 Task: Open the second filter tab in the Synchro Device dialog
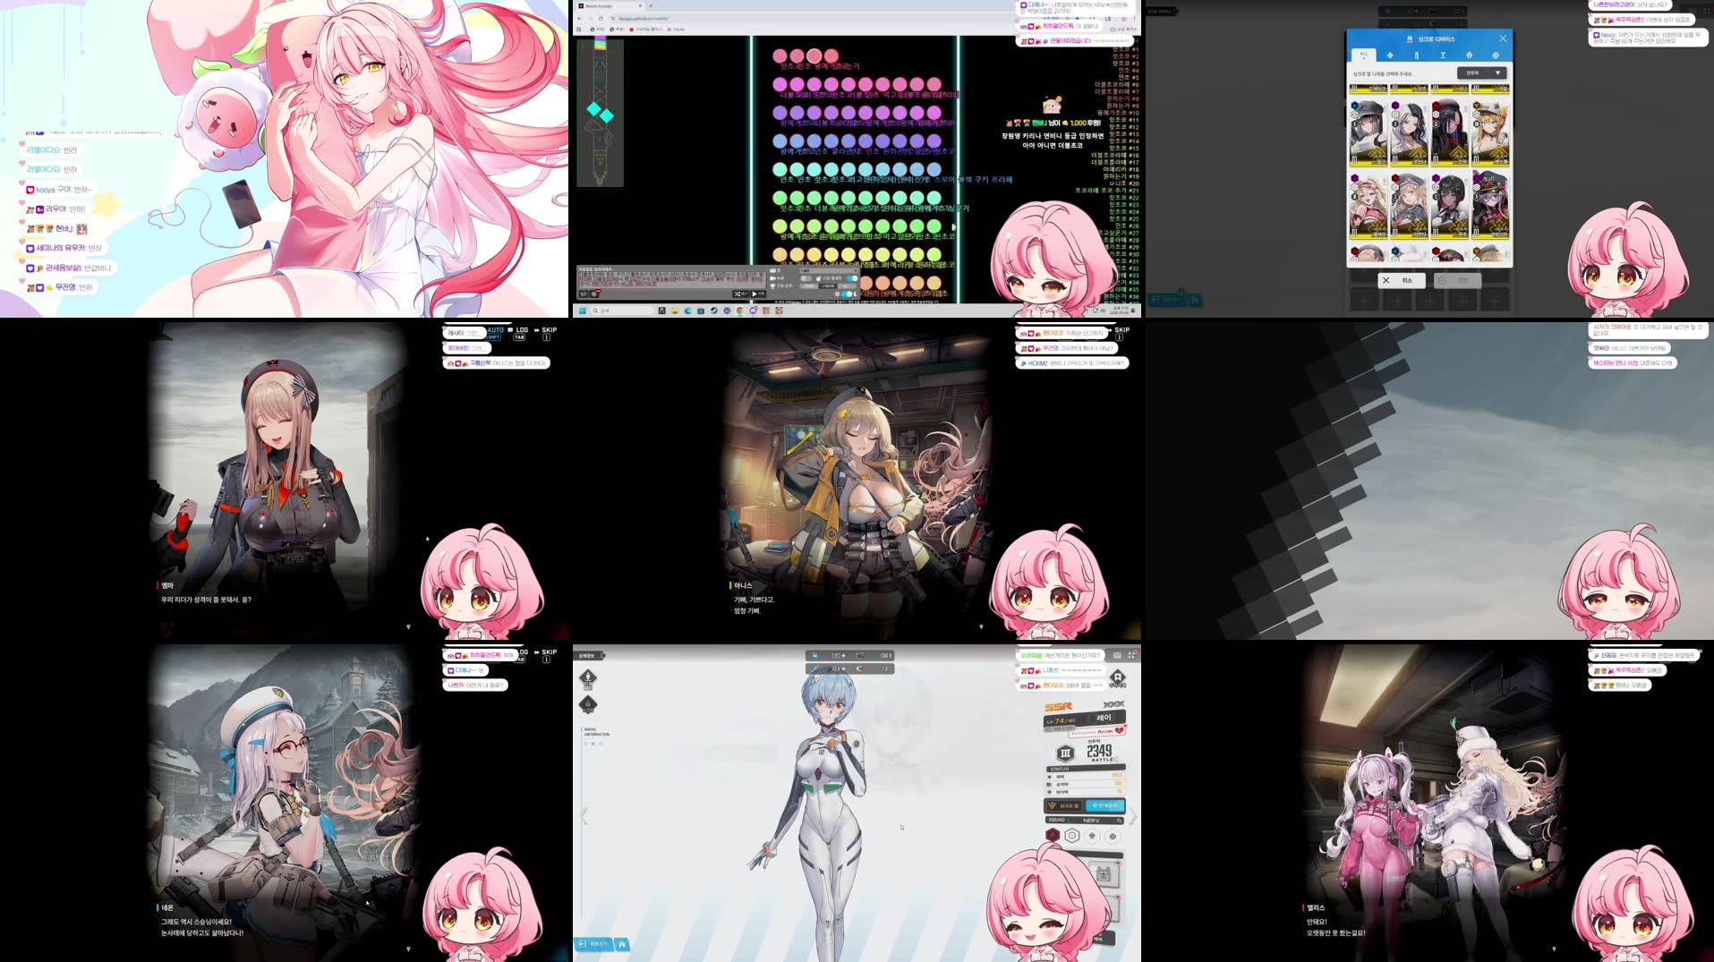pyautogui.click(x=1390, y=55)
